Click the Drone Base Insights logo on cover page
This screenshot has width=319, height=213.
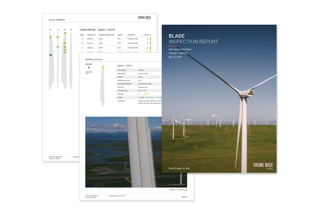point(263,166)
